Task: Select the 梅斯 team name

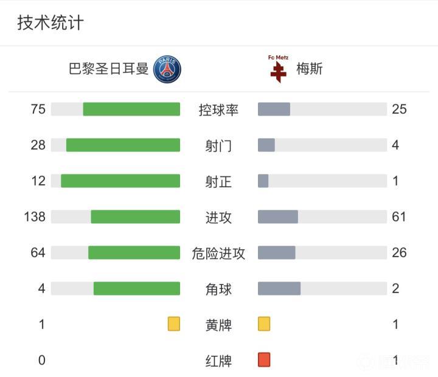Action: coord(309,69)
